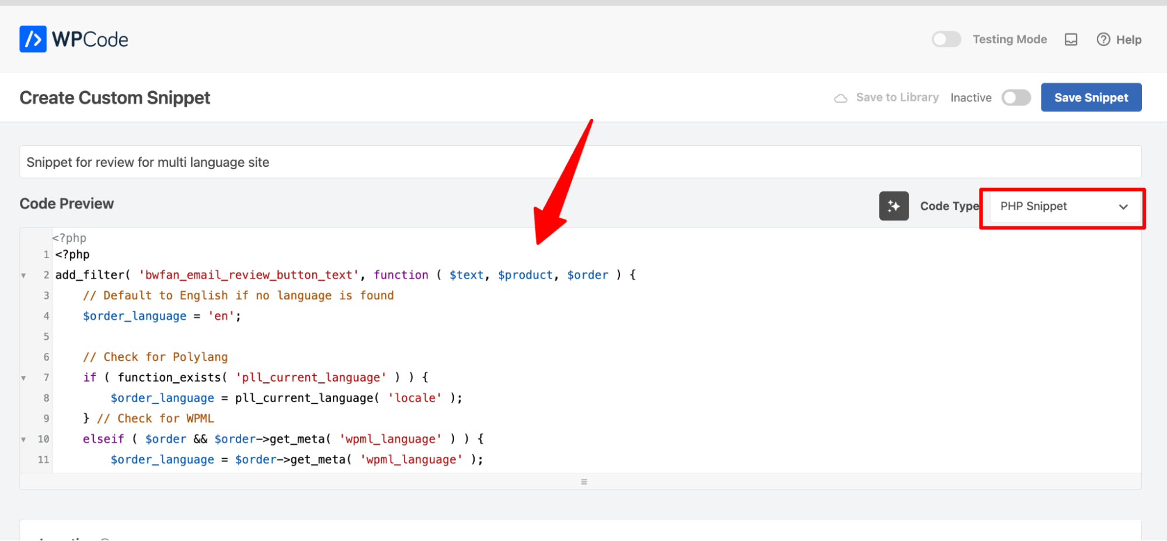
Task: Click the snippet title input field
Action: pyautogui.click(x=580, y=162)
